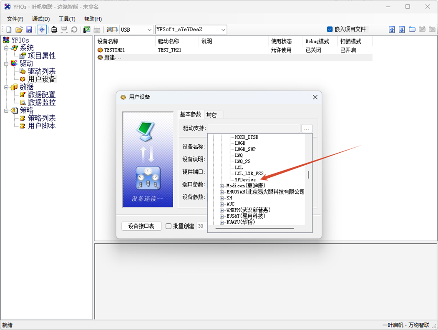Viewport: 438px width, 330px height.
Task: Click the New file toolbar icon
Action: 9,29
